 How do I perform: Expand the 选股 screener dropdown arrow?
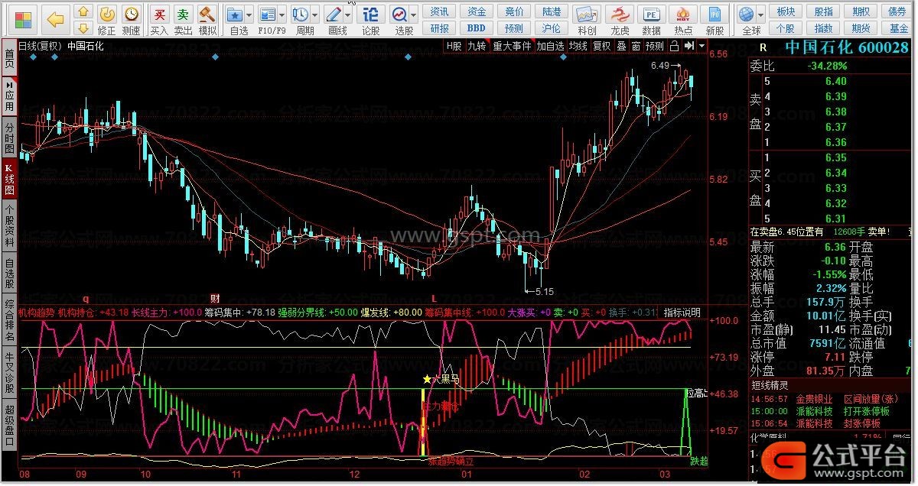click(415, 15)
